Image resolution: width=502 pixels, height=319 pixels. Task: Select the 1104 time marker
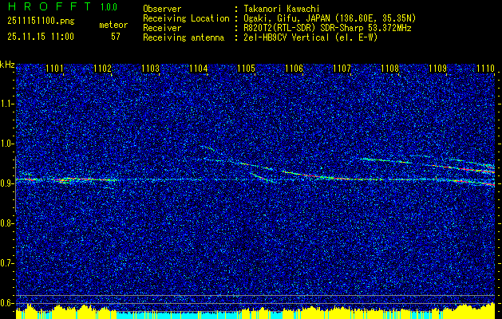[198, 69]
